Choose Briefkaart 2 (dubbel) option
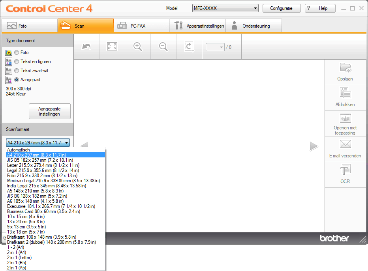 [x=56, y=242]
